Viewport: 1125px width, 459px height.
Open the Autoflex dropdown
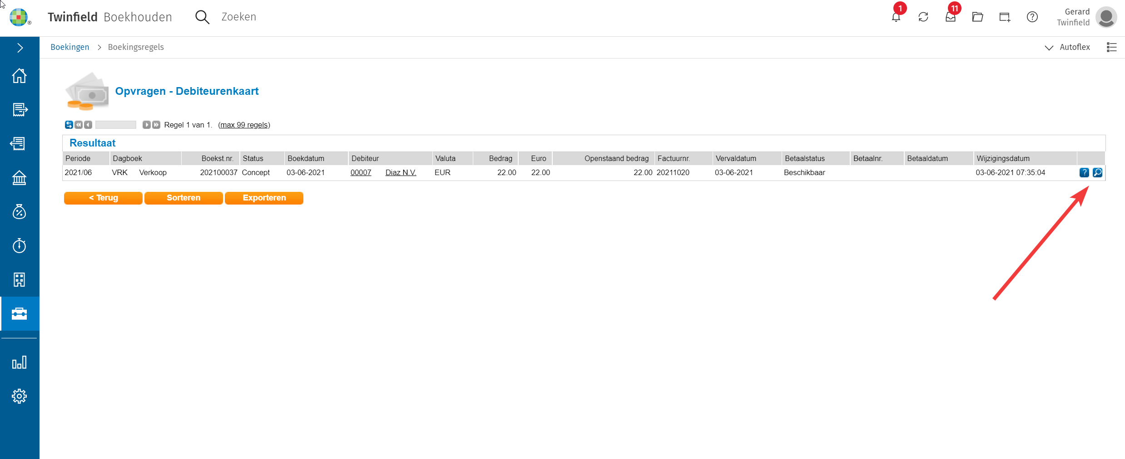coord(1067,47)
